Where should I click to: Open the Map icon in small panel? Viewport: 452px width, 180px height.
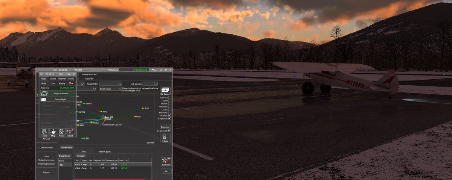click(x=53, y=132)
